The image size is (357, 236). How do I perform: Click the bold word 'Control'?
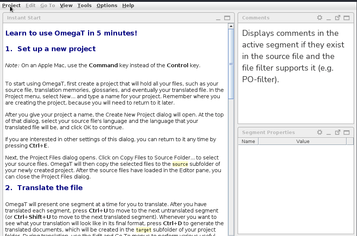[178, 65]
